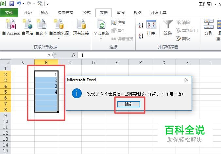
Task: Click the fx insert function icon
Action: pyautogui.click(x=74, y=55)
